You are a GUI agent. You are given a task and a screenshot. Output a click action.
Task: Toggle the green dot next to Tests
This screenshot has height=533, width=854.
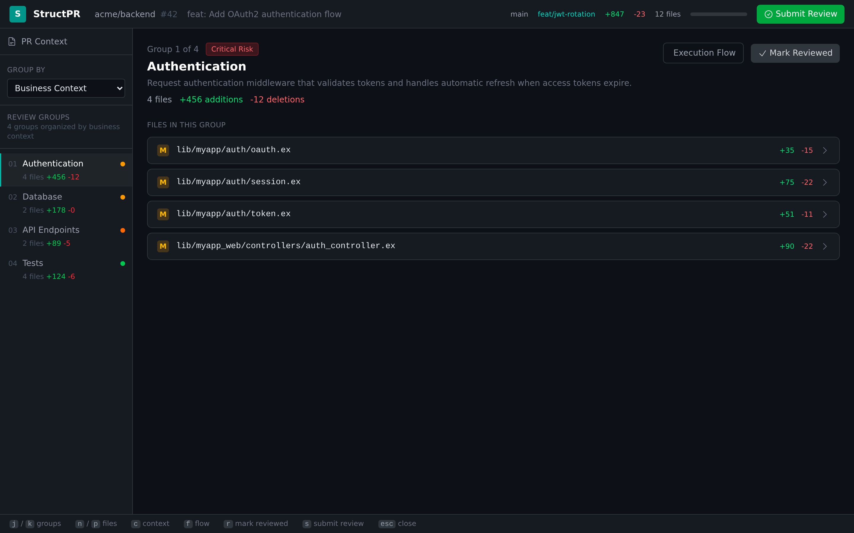tap(122, 263)
